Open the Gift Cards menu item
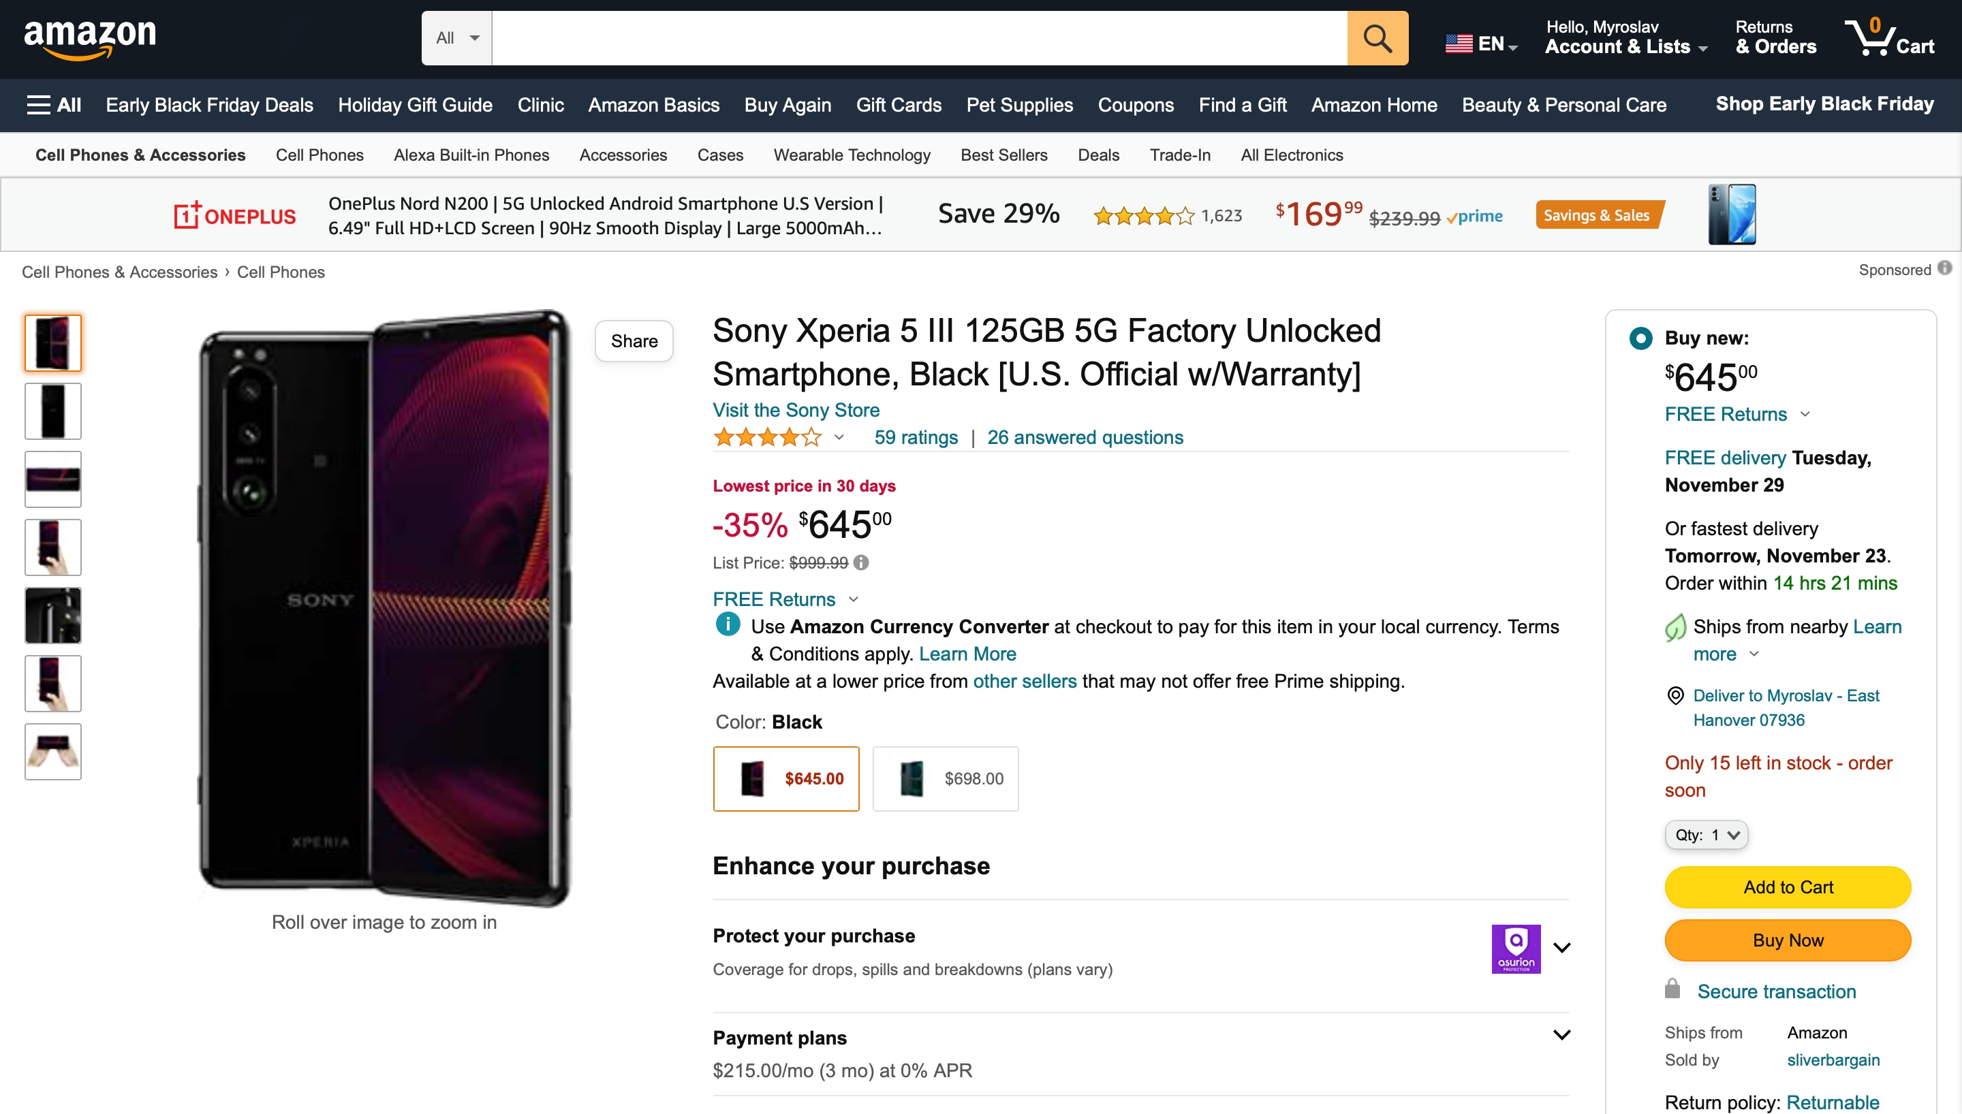The image size is (1962, 1114). pos(899,105)
